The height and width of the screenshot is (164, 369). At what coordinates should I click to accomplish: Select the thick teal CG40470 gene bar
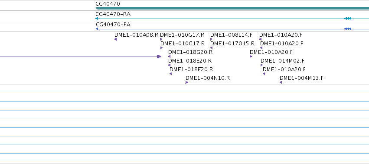232,8
